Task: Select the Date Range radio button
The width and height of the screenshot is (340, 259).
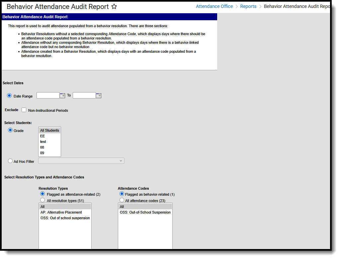Action: 9,96
